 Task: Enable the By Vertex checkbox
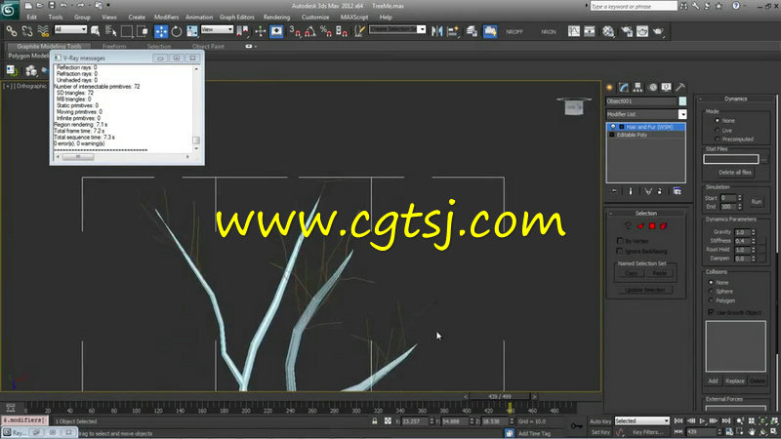point(620,241)
